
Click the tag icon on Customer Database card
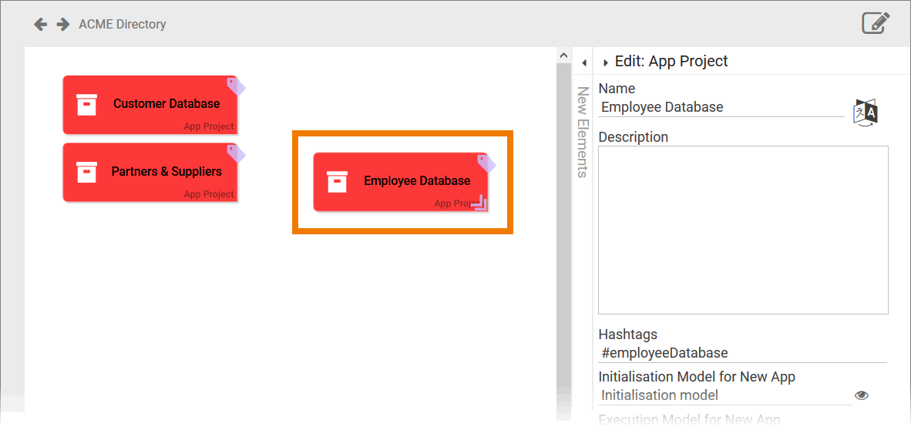tap(236, 86)
